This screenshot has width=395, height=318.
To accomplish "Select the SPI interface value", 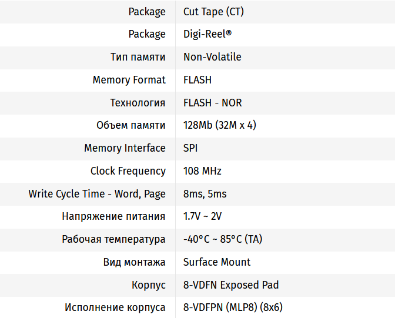I will pyautogui.click(x=190, y=148).
